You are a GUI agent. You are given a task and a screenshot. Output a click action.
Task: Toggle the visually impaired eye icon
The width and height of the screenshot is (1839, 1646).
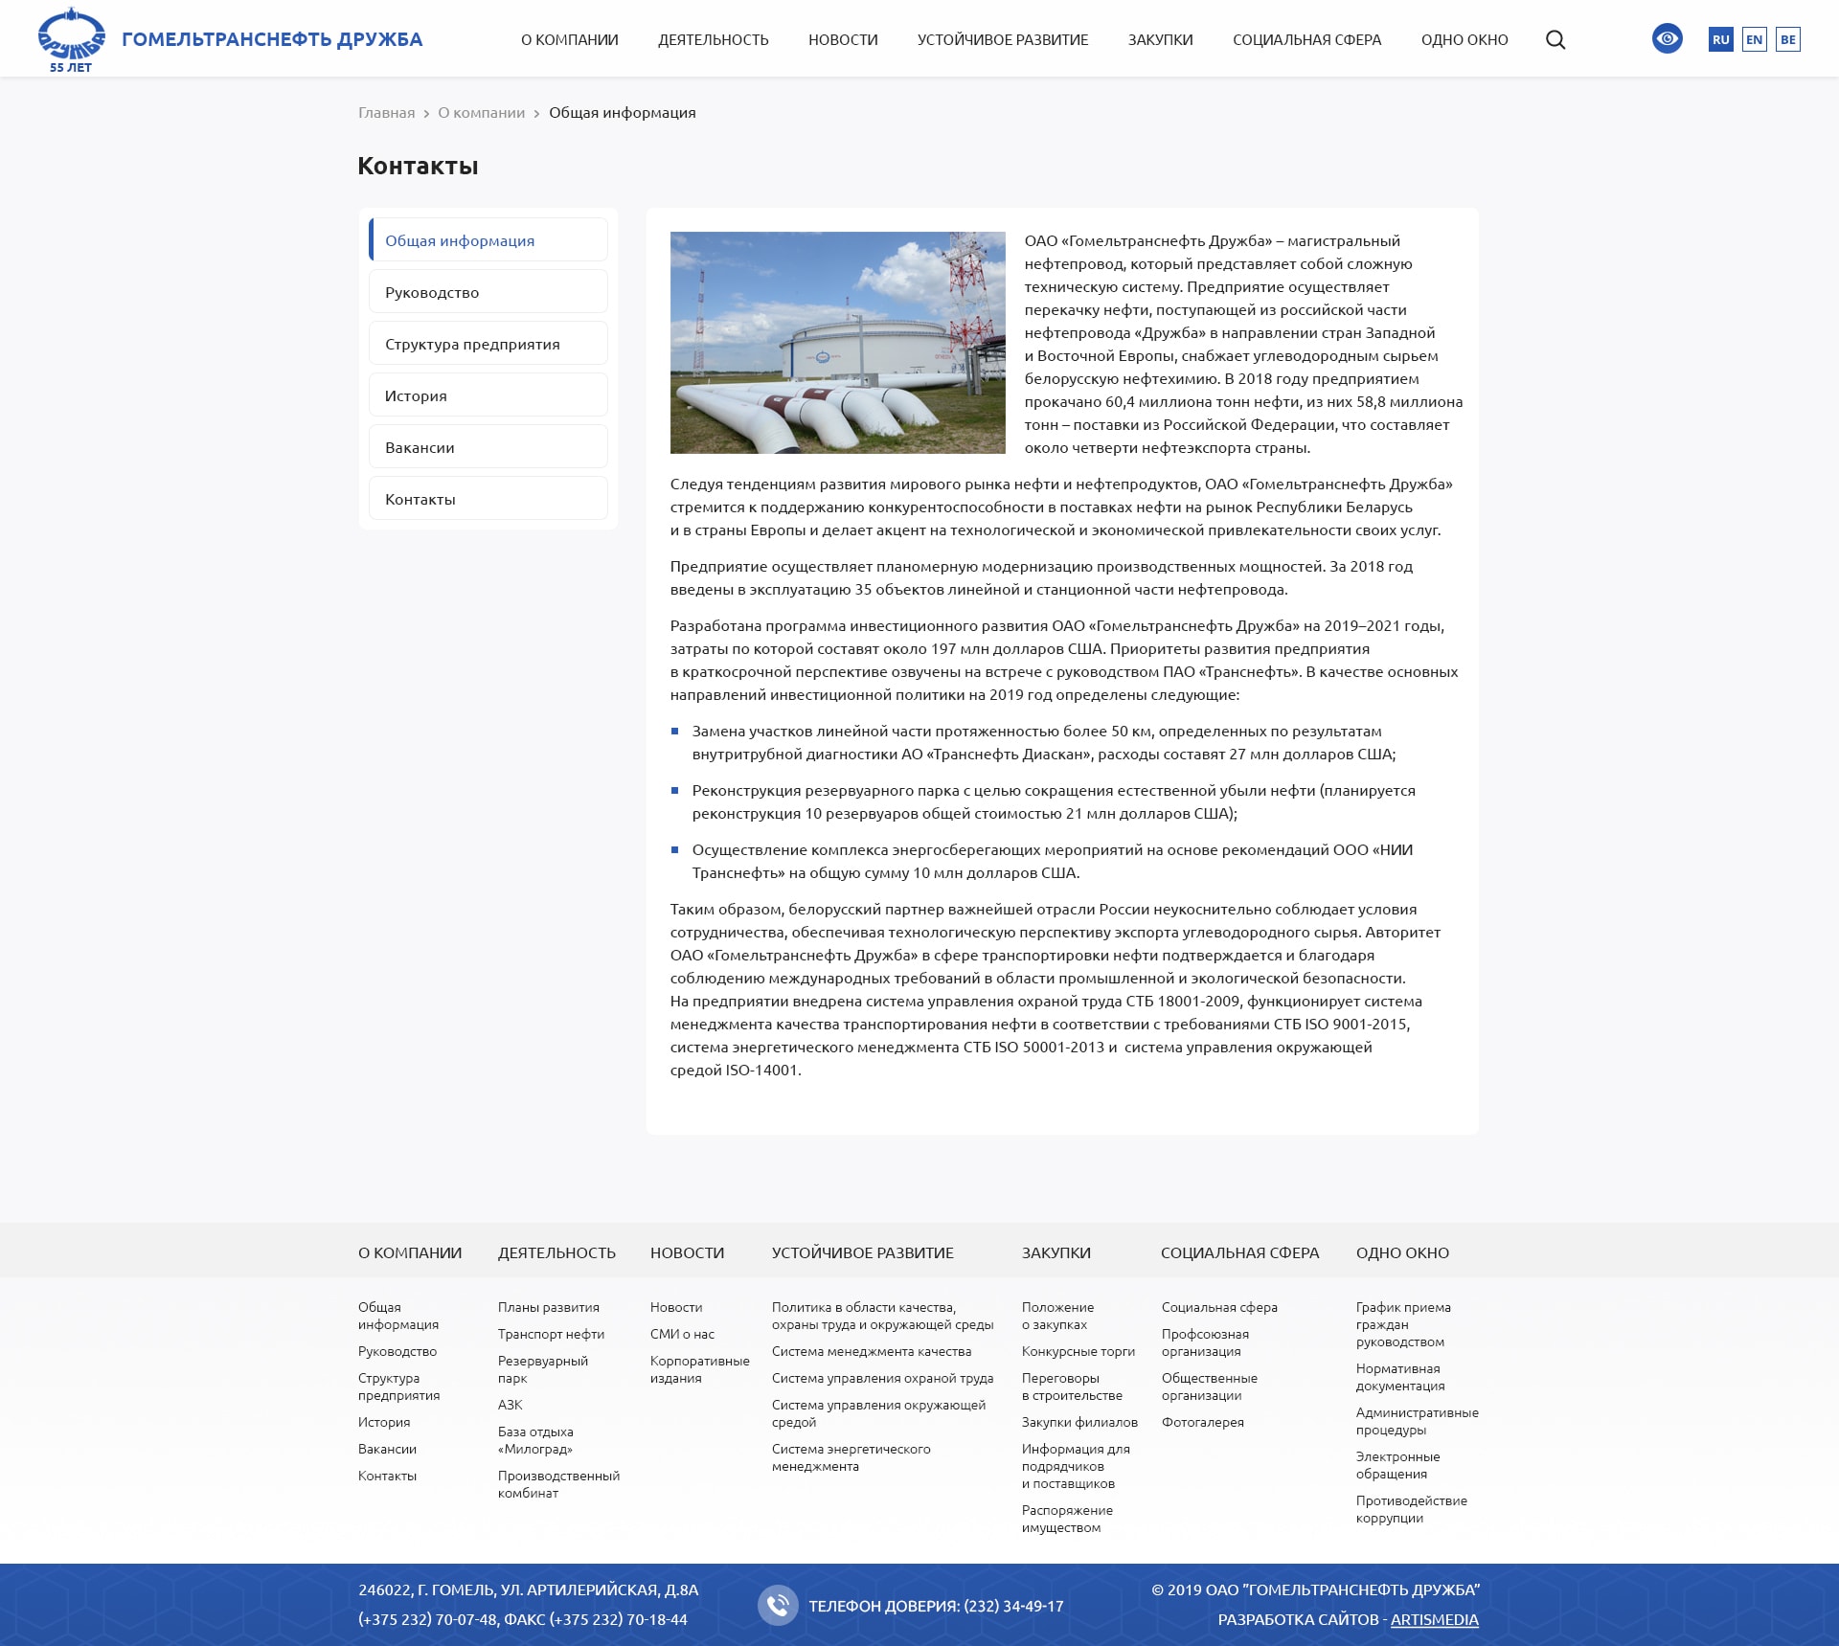pos(1667,39)
